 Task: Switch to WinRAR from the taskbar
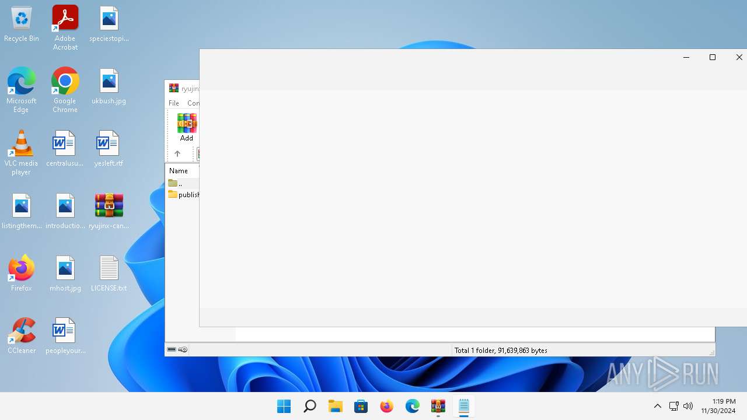pos(438,406)
